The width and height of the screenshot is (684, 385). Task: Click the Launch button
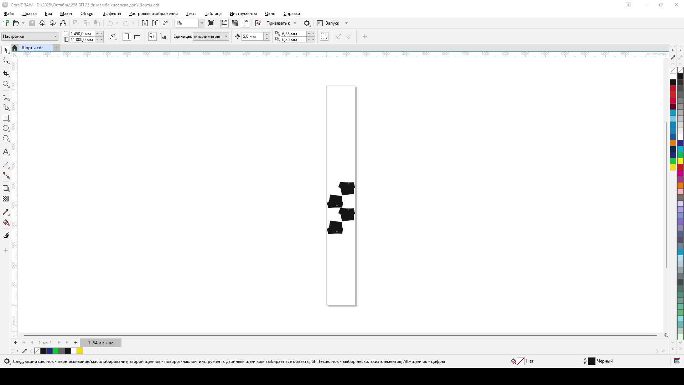pos(328,23)
